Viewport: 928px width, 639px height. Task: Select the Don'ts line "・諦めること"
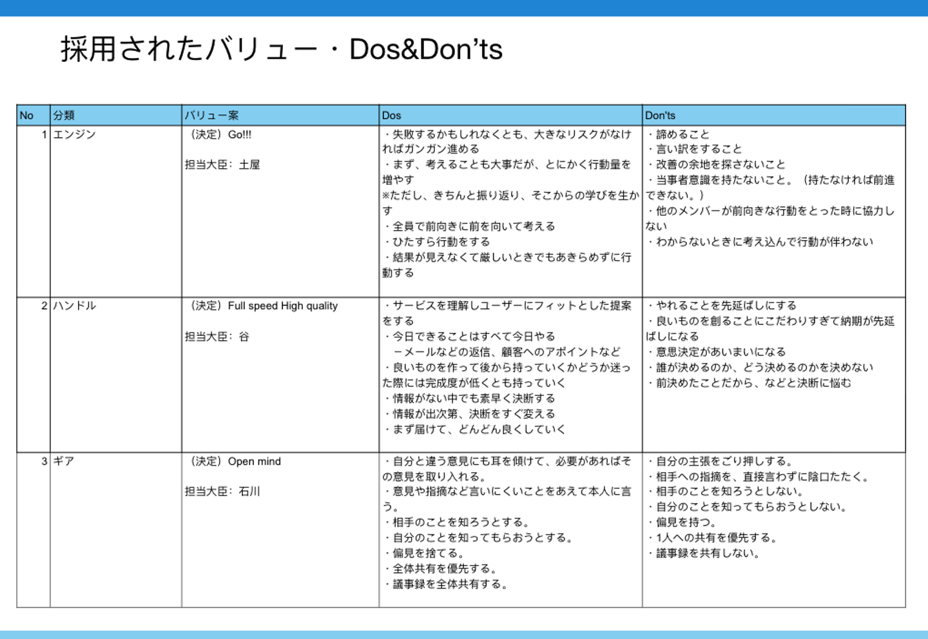678,134
